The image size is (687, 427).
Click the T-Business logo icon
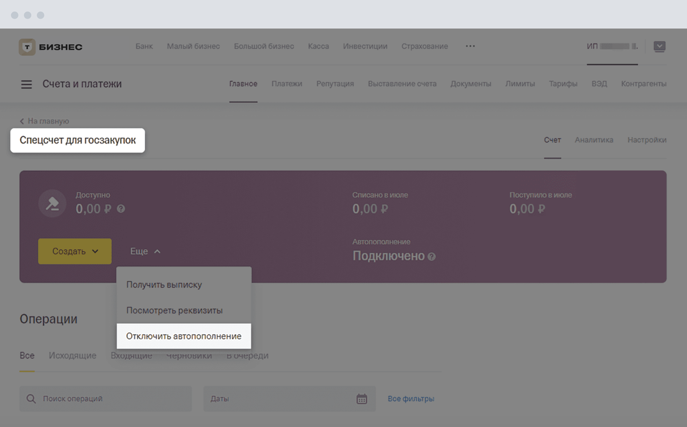point(27,47)
